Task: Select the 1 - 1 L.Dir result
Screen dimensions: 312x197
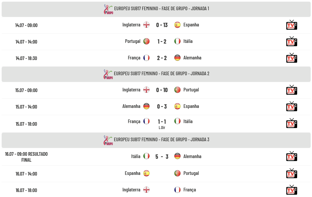Action: [162, 123]
